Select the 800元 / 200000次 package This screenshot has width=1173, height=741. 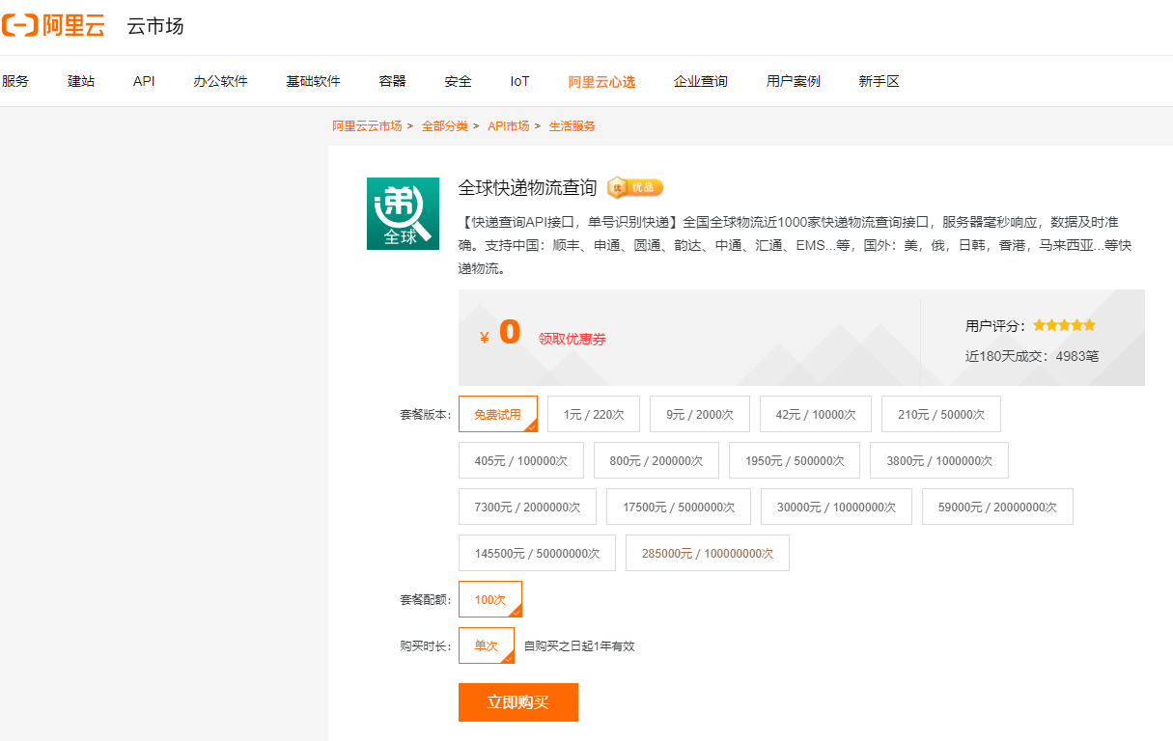point(656,460)
